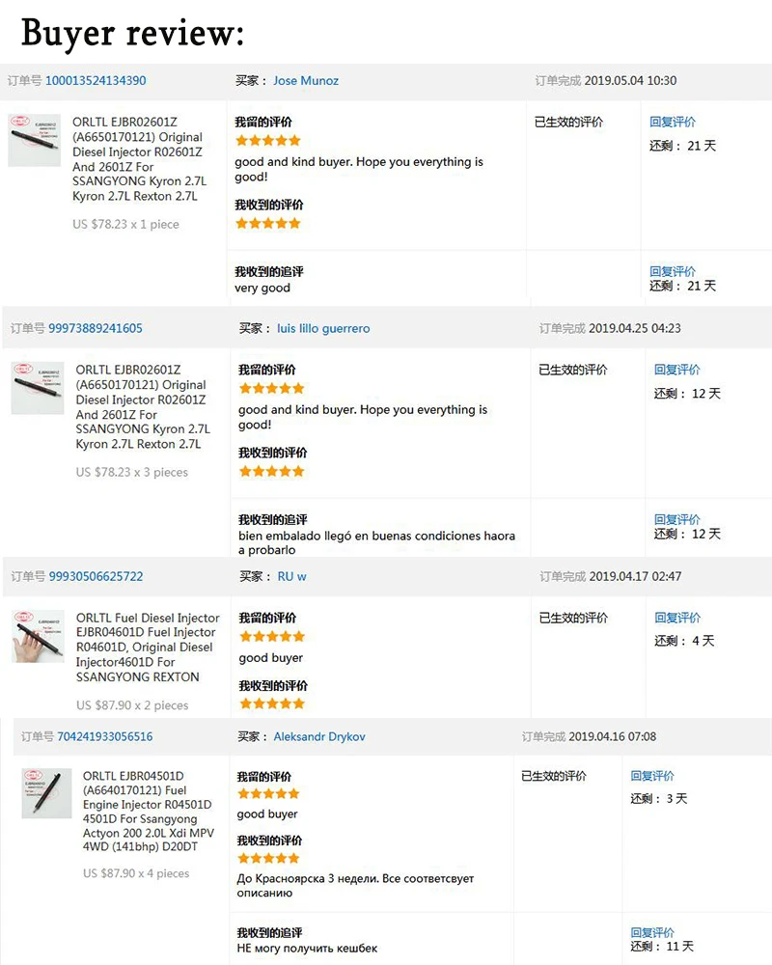Open order number 99930506625722
772x965 pixels.
click(96, 577)
